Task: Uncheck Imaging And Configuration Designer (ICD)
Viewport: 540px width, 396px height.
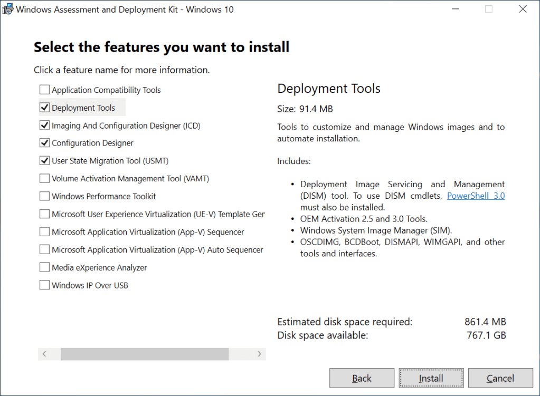Action: tap(44, 125)
